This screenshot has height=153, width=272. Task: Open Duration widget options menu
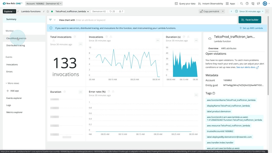(x=80, y=92)
